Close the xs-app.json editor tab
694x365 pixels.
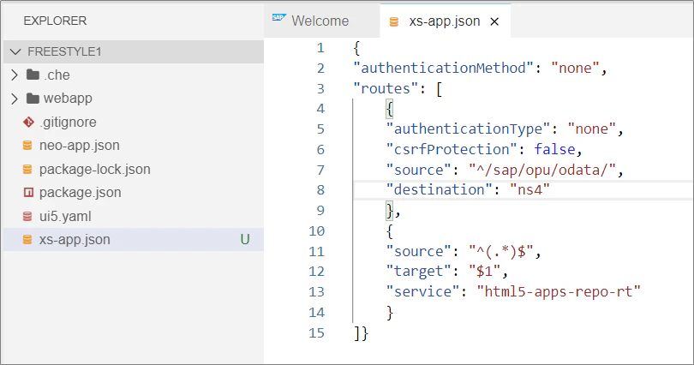[x=494, y=21]
